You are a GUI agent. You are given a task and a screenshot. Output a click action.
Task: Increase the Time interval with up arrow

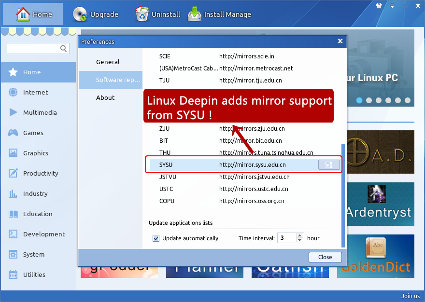coord(299,235)
